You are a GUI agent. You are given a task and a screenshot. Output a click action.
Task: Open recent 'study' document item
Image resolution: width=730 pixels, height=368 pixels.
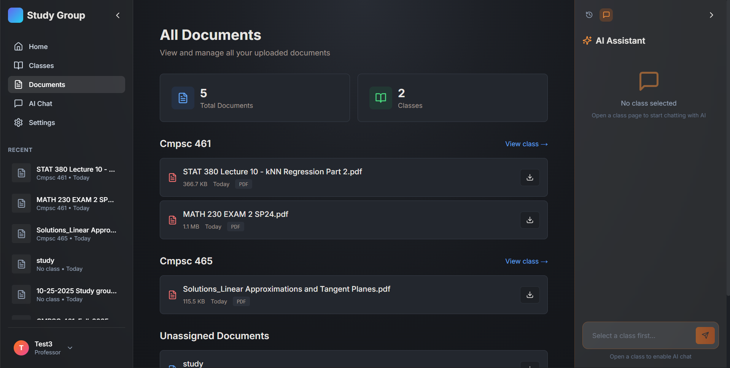pos(67,264)
